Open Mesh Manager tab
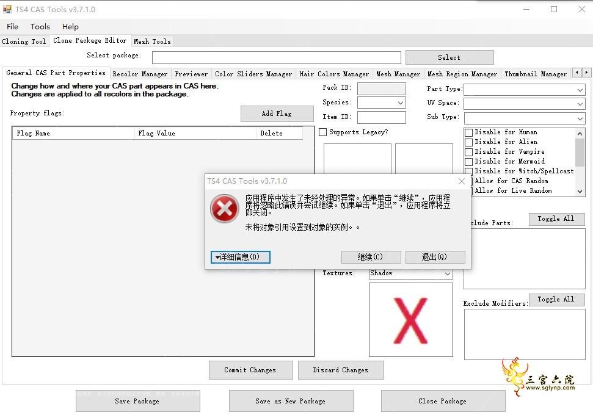This screenshot has width=593, height=415. tap(398, 74)
